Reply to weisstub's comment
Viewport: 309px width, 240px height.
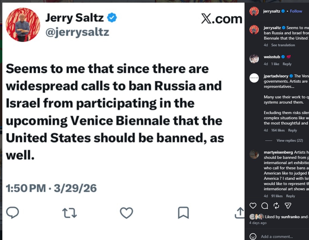pyautogui.click(x=287, y=64)
